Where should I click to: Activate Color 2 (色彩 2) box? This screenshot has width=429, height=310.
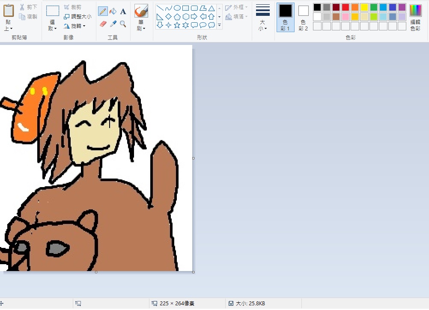point(303,18)
